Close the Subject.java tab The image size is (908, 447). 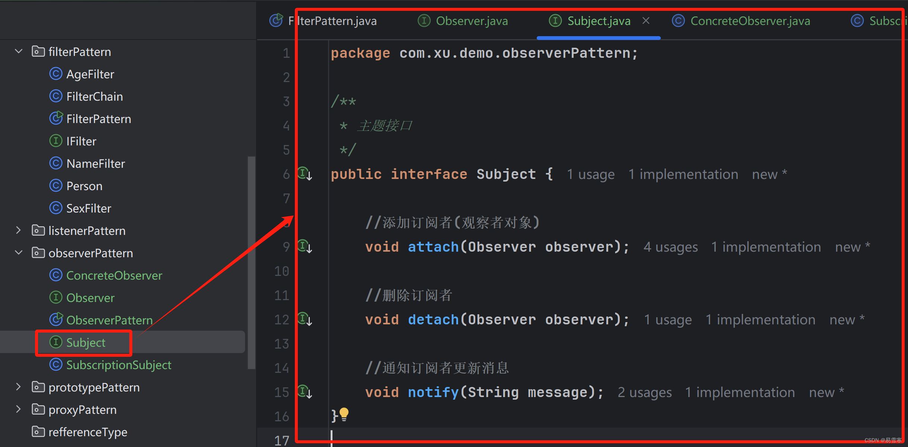[646, 21]
